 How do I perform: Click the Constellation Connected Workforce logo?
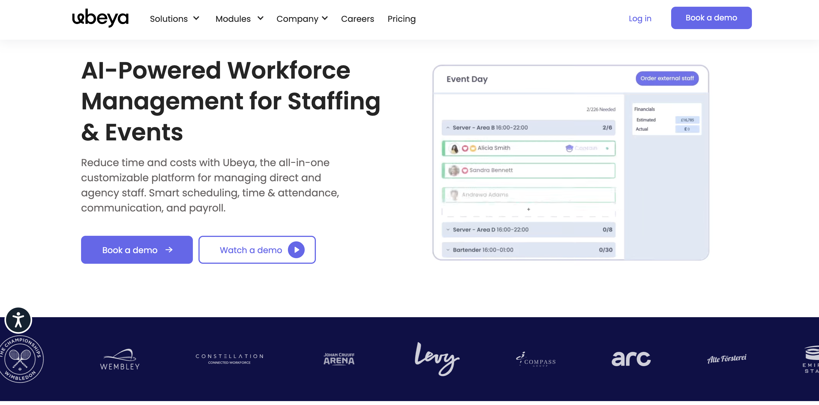[229, 359]
